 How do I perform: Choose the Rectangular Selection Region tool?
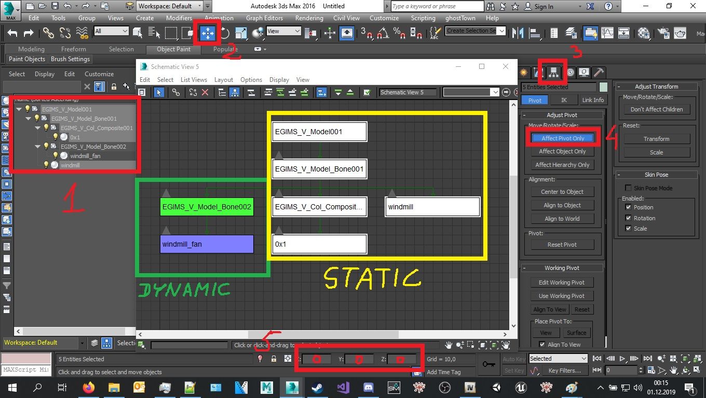(x=171, y=33)
